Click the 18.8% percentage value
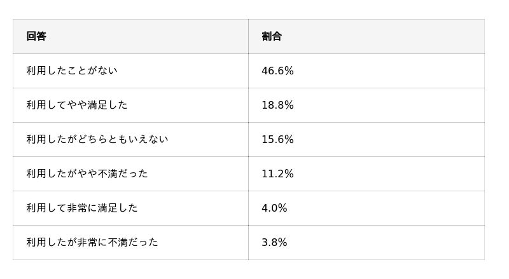 pyautogui.click(x=277, y=105)
